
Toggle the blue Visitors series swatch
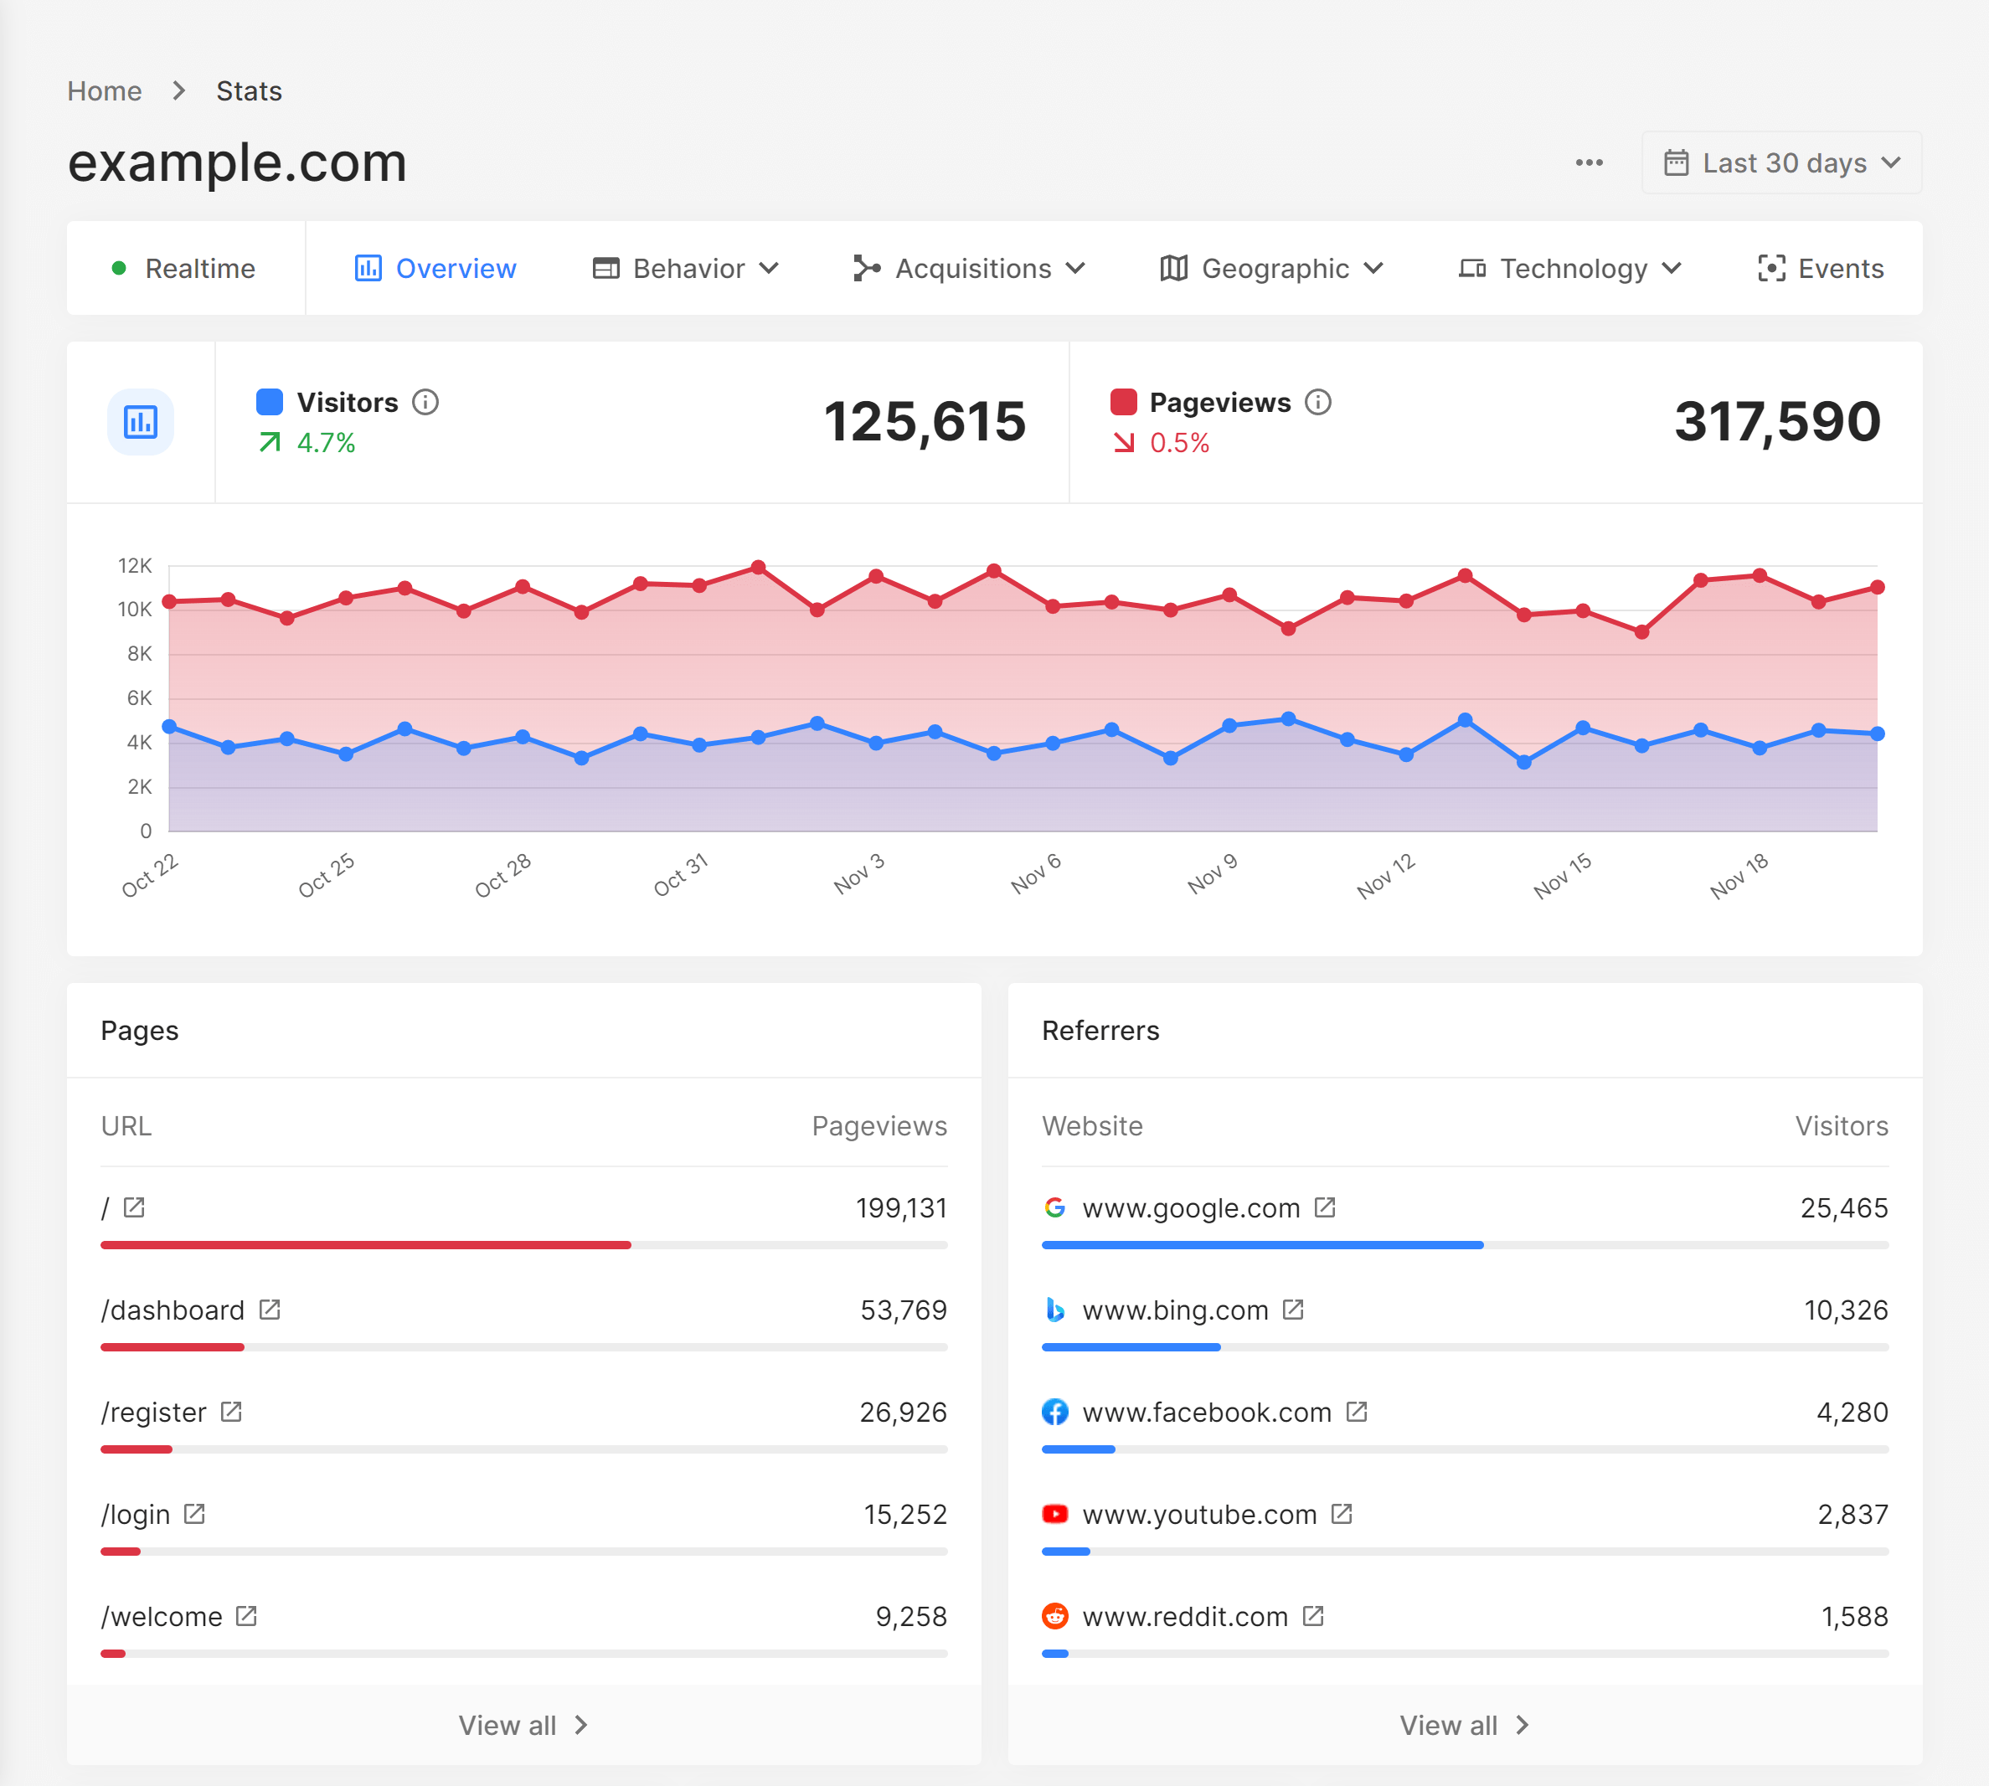point(270,403)
